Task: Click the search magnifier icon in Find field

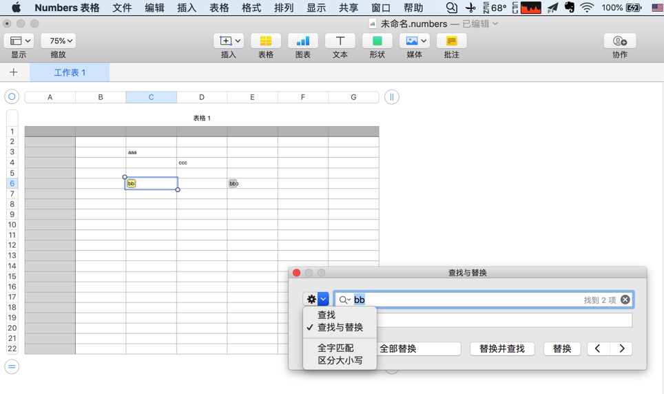Action: click(x=344, y=300)
